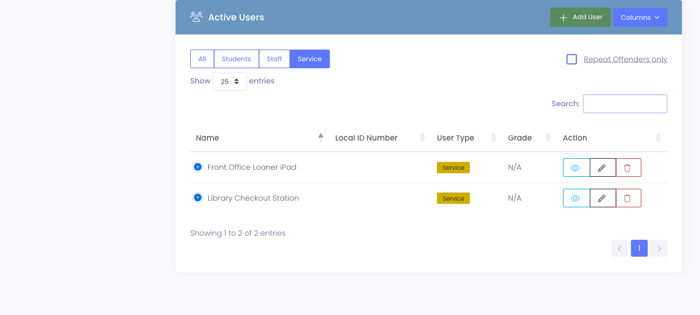Expand the Front Office Loaner iPad row details
Screen dimensions: 700x315
tap(197, 167)
